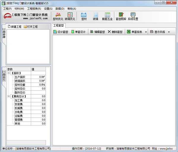178x152 pixels.
Task: Click 单窗报表 single window report
Action: (x=134, y=32)
